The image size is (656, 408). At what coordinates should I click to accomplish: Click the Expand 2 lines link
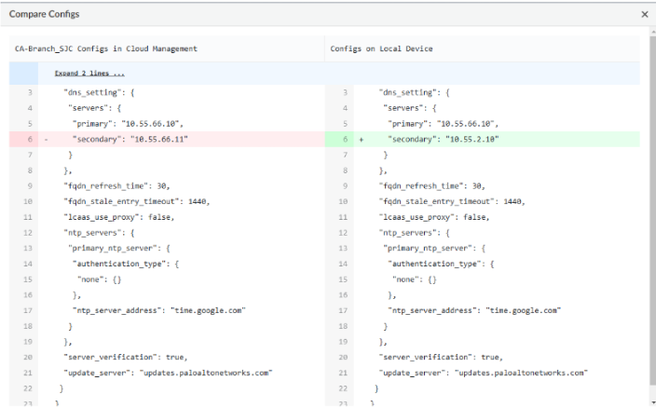point(89,73)
